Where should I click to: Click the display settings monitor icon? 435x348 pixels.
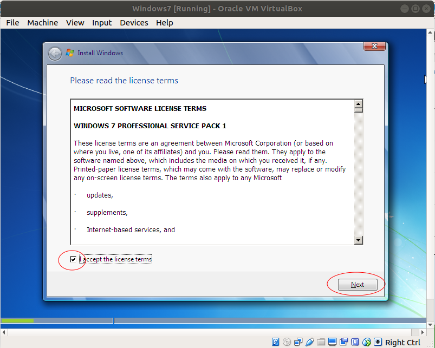[x=332, y=342]
